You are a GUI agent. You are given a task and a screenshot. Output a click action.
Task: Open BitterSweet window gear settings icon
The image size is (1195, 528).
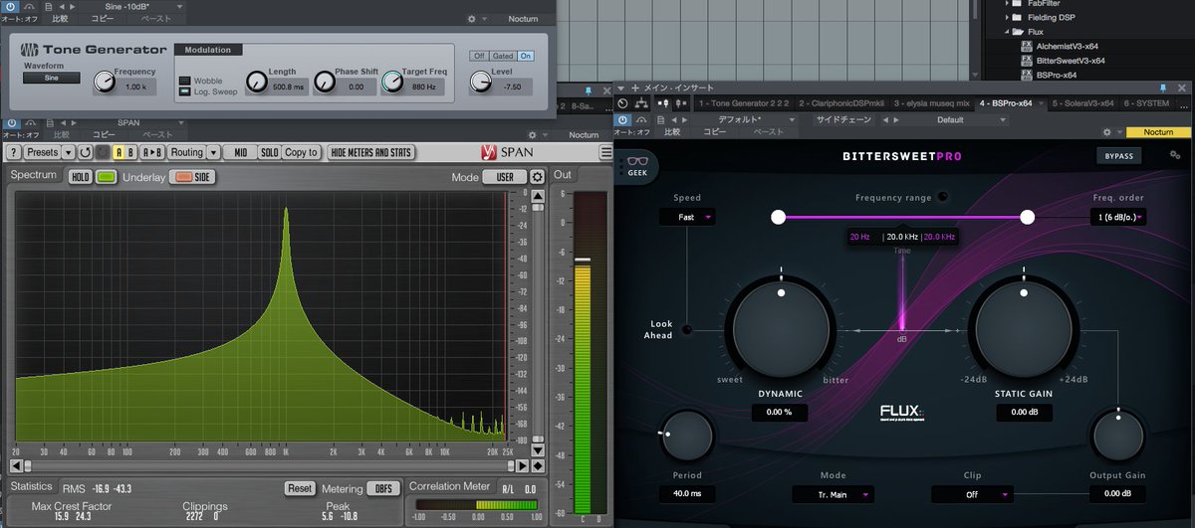coord(1106,132)
